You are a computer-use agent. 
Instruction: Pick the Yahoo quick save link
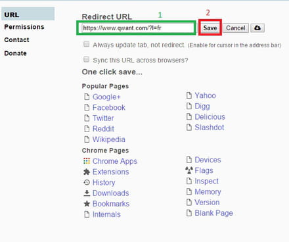click(x=206, y=95)
